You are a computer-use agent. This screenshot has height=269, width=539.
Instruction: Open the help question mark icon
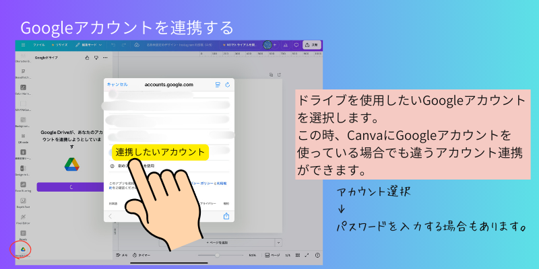tap(317, 255)
